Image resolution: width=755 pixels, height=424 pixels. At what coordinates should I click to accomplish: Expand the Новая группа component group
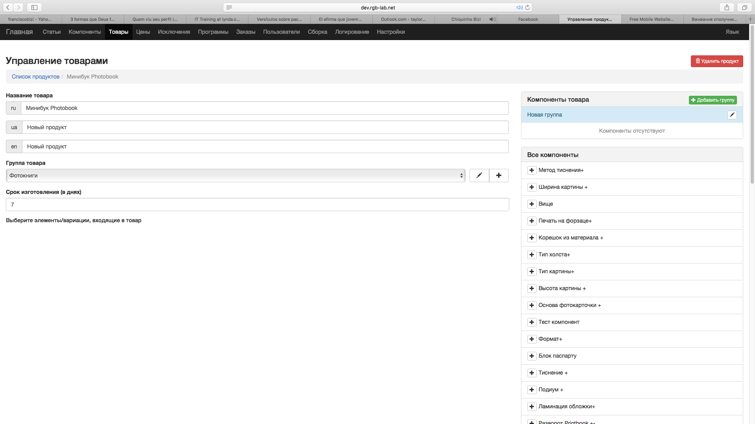point(544,115)
